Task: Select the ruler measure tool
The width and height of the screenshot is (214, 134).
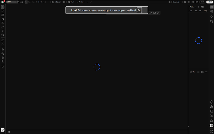Action: 2,40
